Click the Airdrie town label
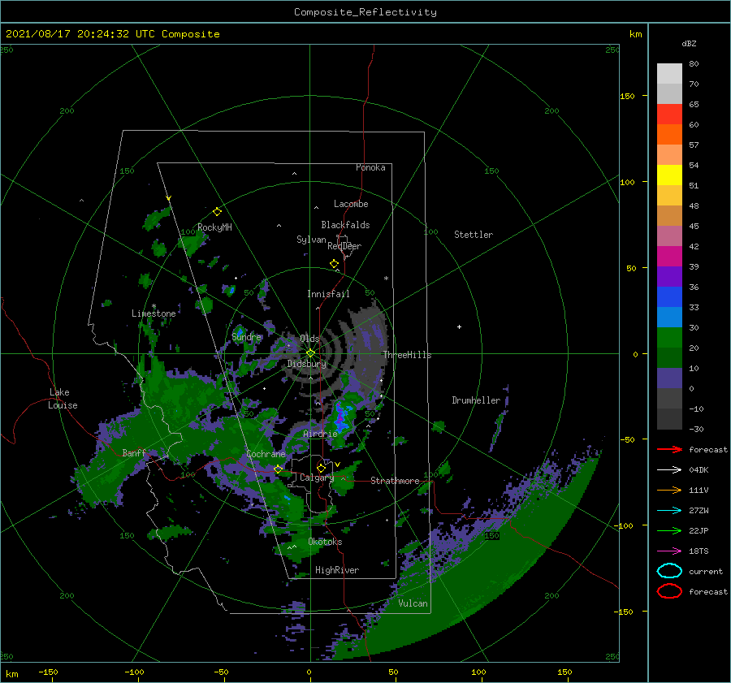Screen dimensions: 731x683 [x=320, y=434]
